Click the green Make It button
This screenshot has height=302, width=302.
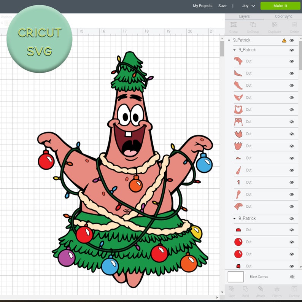pos(280,6)
